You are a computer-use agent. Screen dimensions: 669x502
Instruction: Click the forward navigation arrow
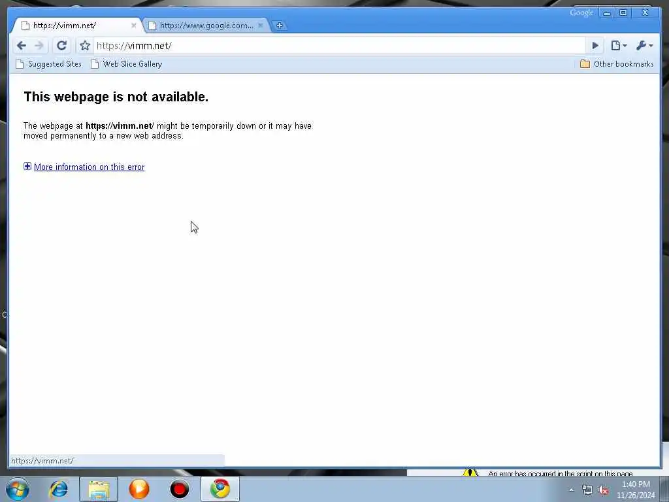39,46
